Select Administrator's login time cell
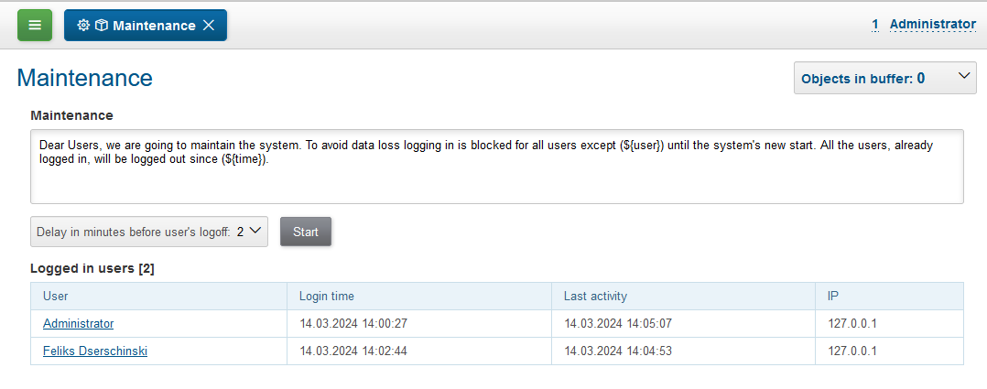The height and width of the screenshot is (389, 987). 353,323
